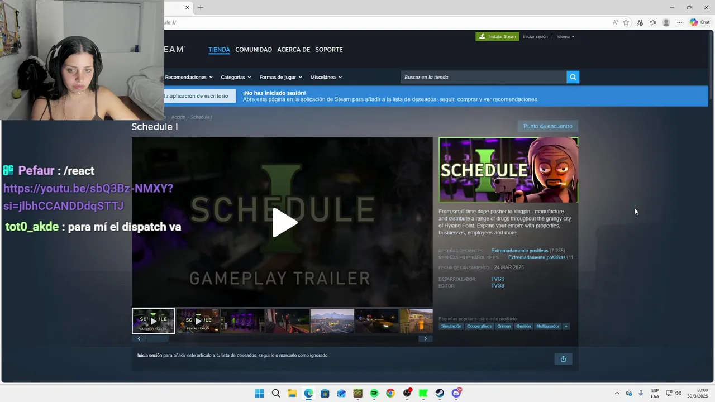Go to the COMUNIDAD tab
The image size is (715, 402).
pyautogui.click(x=254, y=50)
